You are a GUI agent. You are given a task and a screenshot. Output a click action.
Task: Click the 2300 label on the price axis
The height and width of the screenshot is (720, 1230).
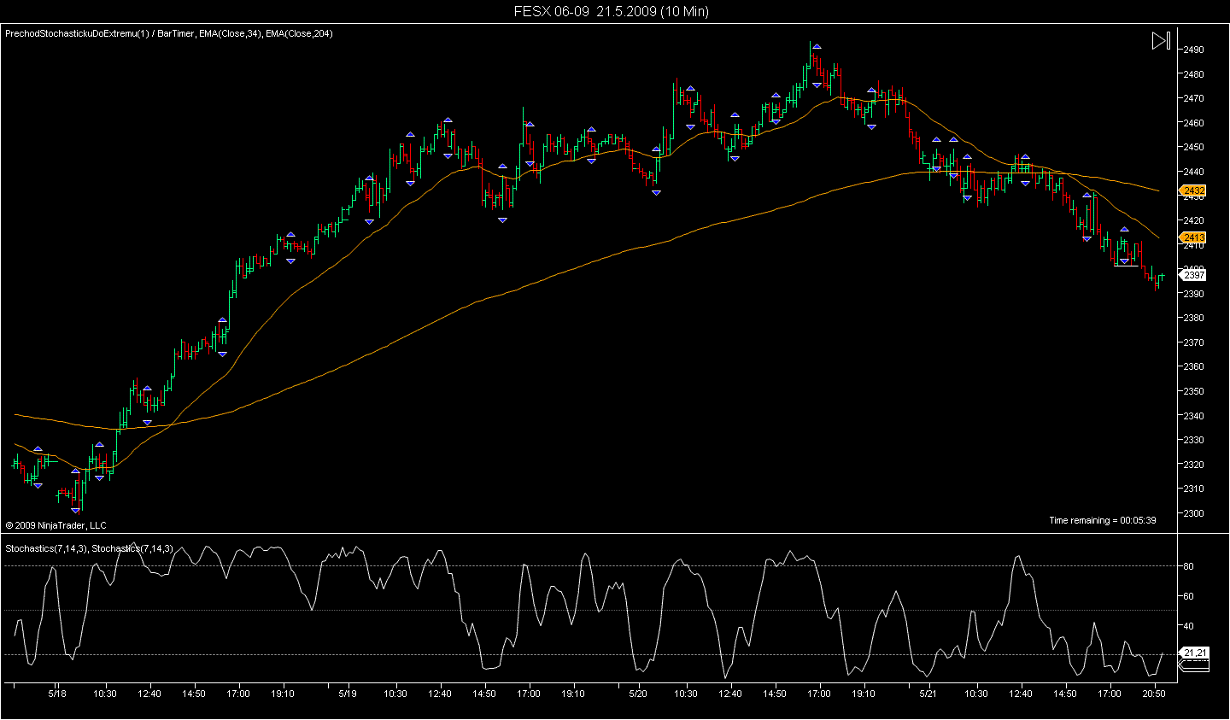pyautogui.click(x=1193, y=513)
